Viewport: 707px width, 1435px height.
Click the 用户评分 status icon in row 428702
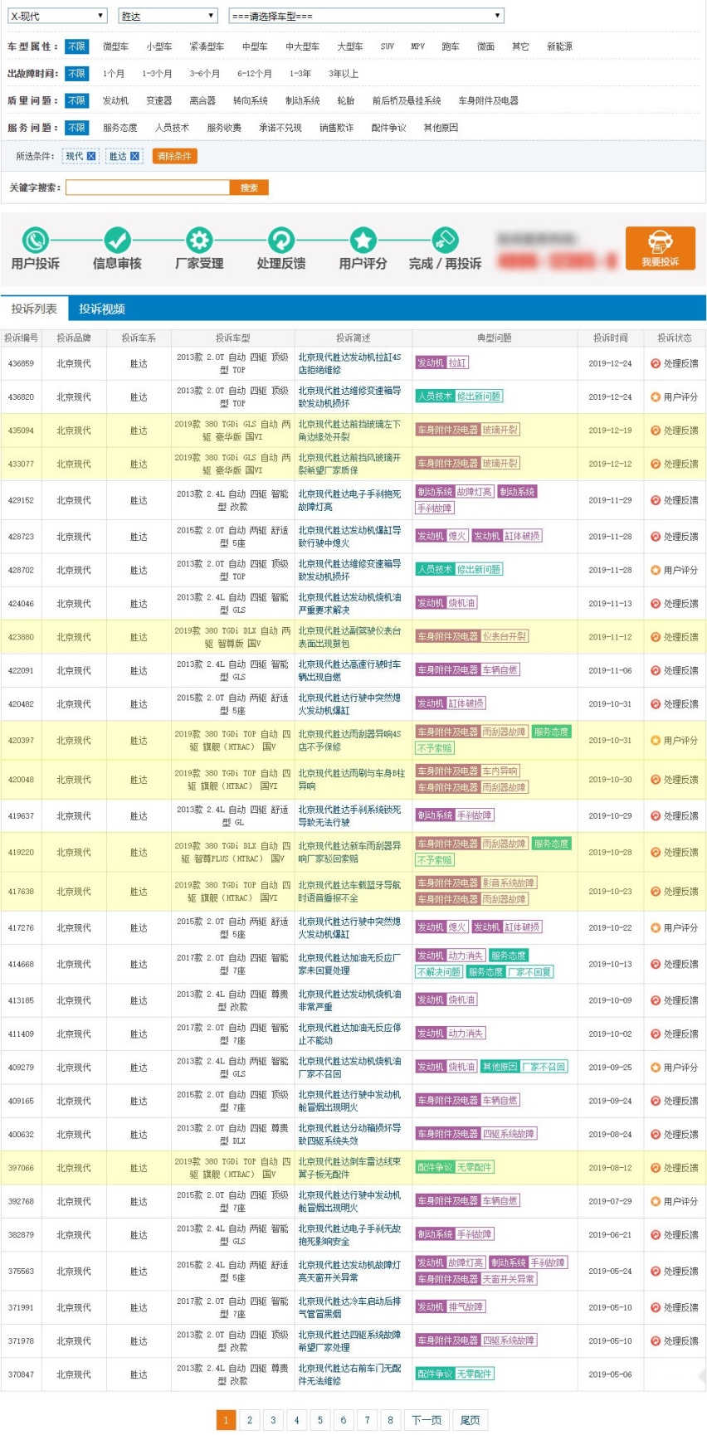(x=656, y=570)
